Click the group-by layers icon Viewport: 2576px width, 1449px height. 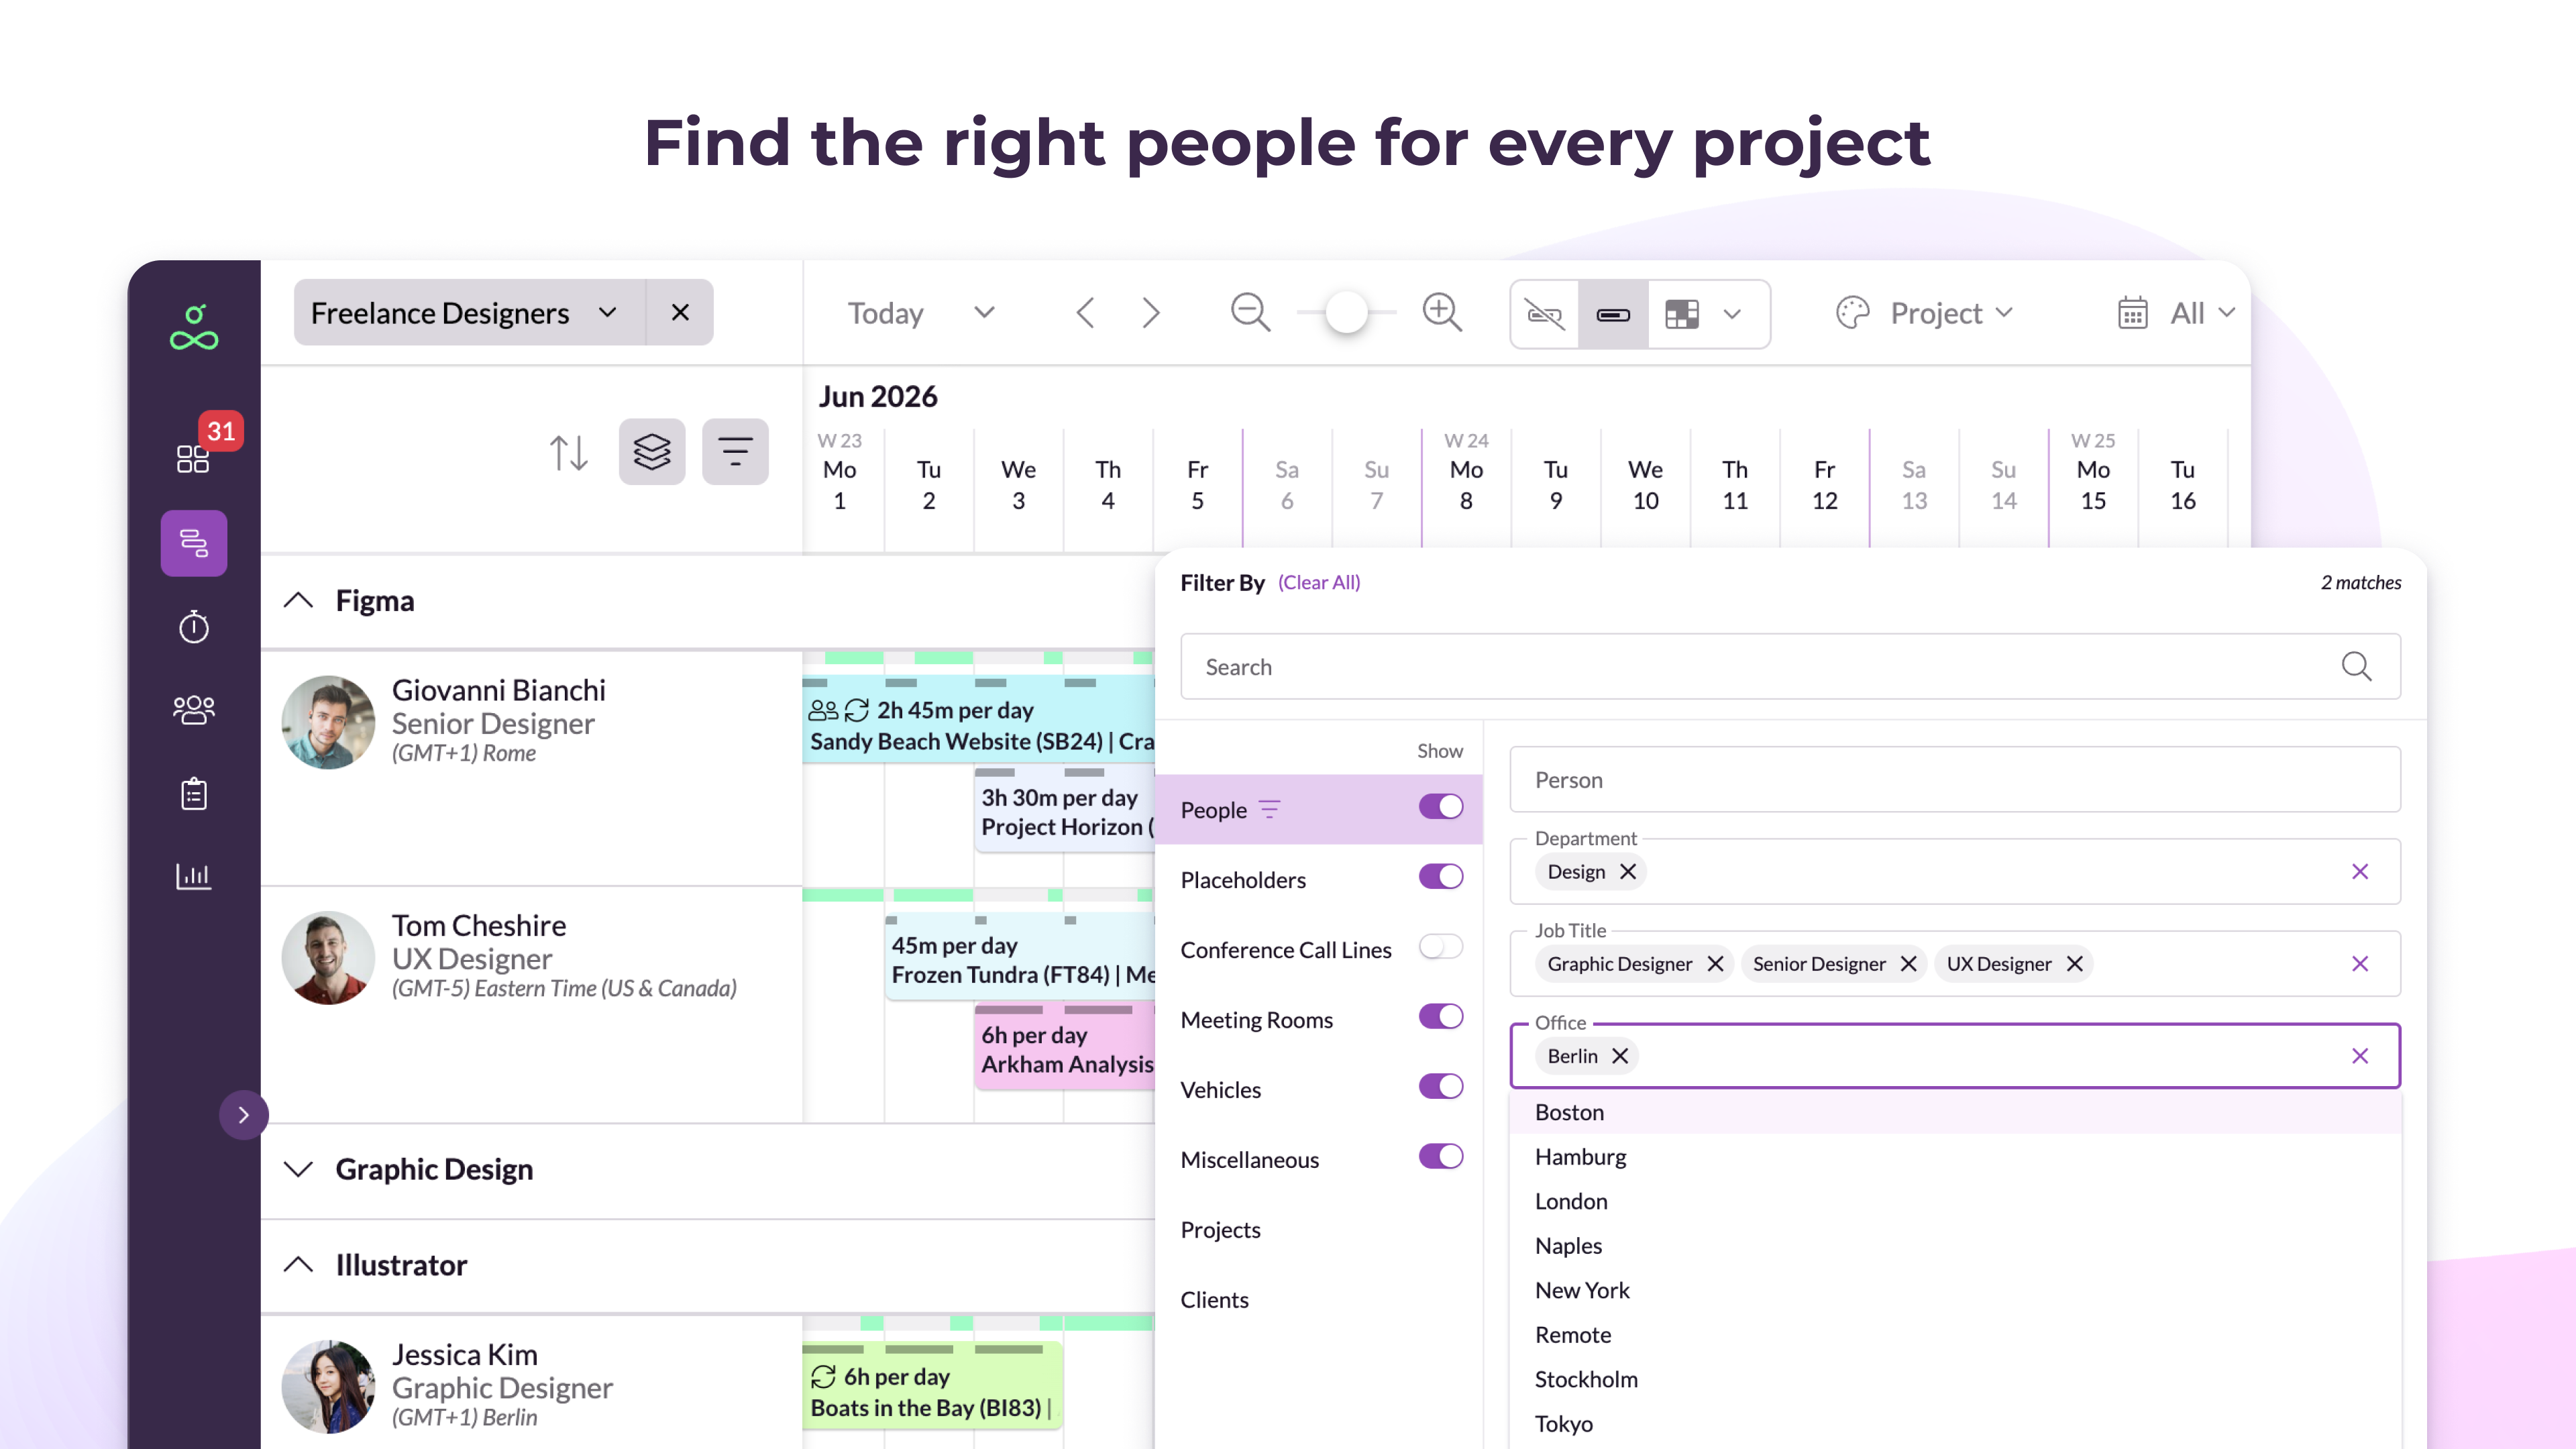pyautogui.click(x=652, y=452)
